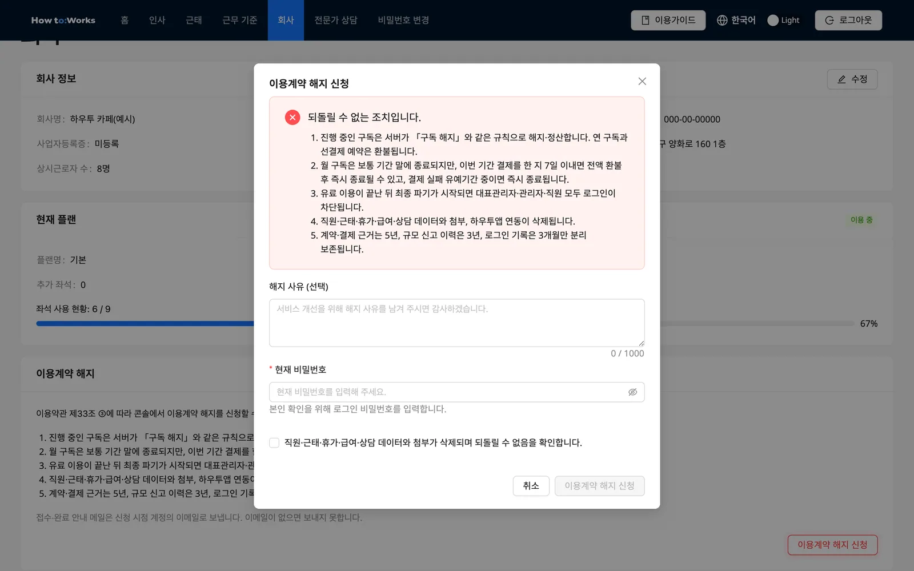Click the disabled 이용계약 해지 신청 dialog button
The image size is (914, 571).
[600, 486]
